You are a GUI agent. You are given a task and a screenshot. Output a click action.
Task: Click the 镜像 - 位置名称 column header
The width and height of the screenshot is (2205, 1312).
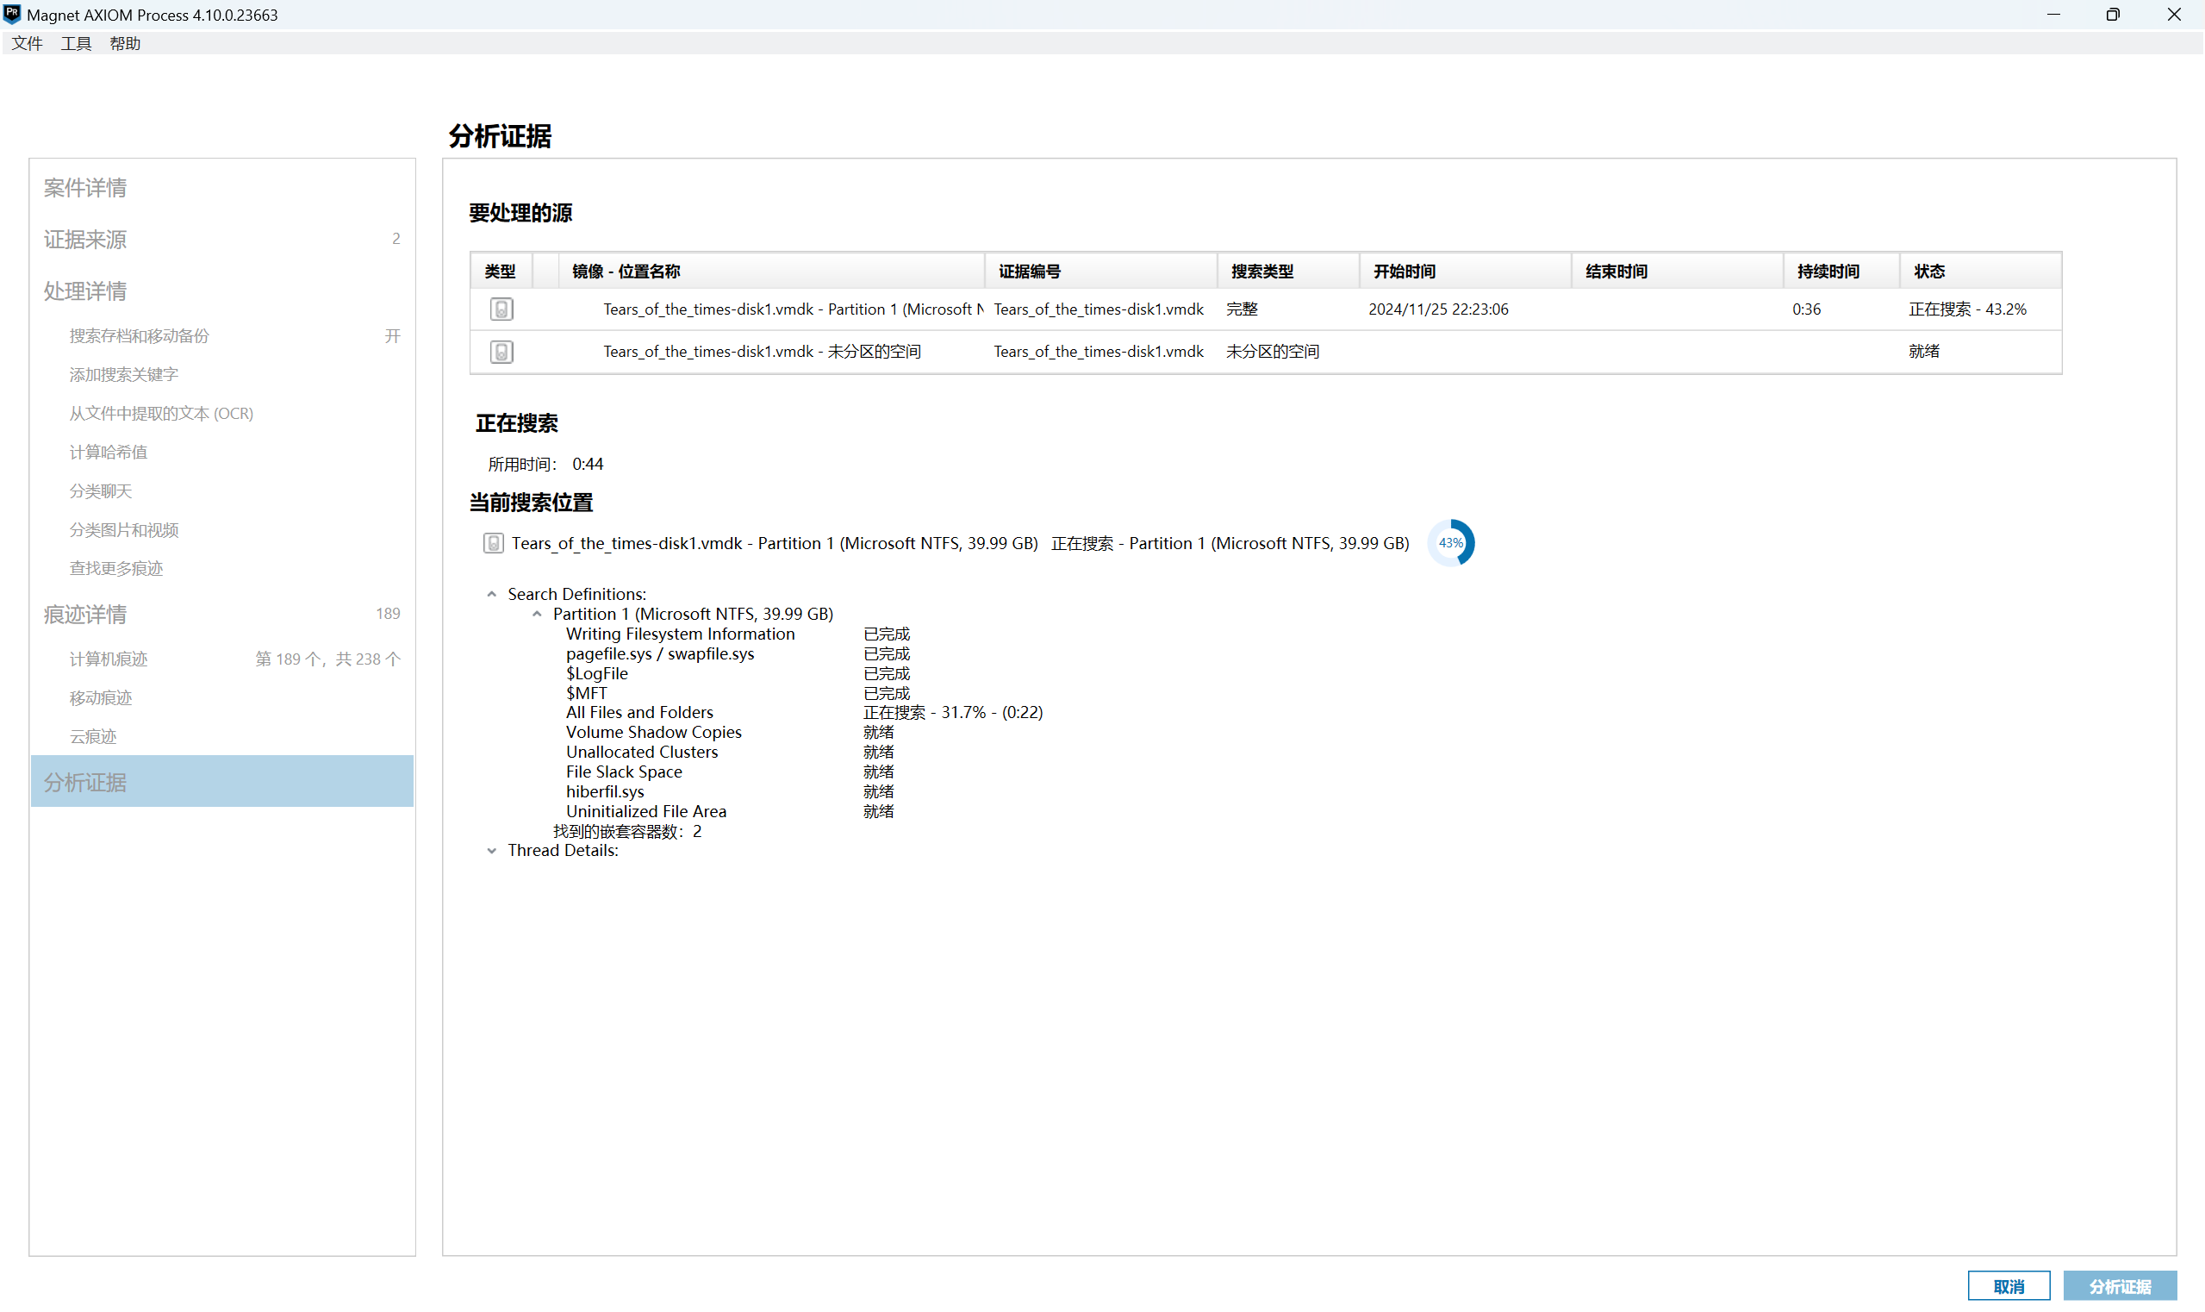click(x=771, y=272)
